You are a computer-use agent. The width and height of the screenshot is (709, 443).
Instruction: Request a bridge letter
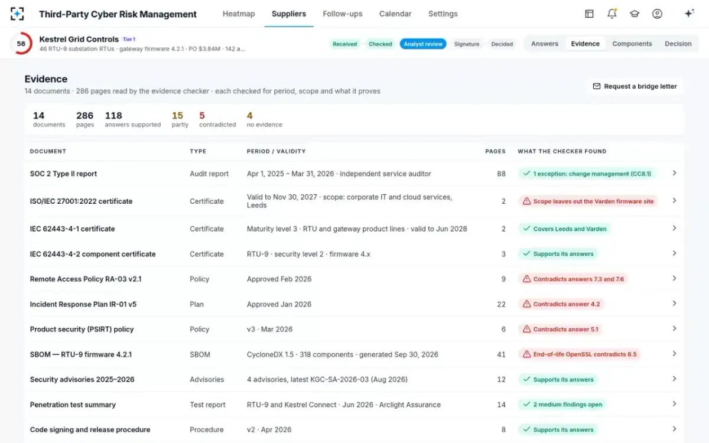(x=635, y=86)
